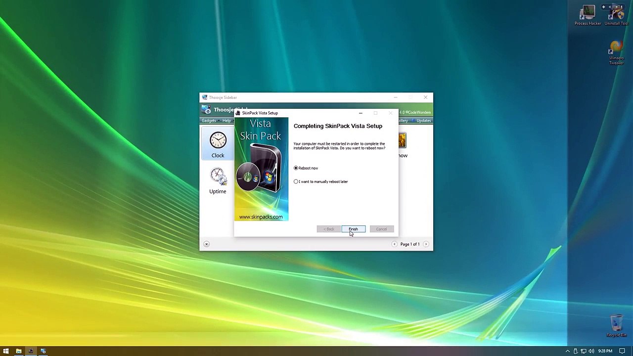633x356 pixels.
Task: Open Action Center notifications icon
Action: tap(623, 351)
